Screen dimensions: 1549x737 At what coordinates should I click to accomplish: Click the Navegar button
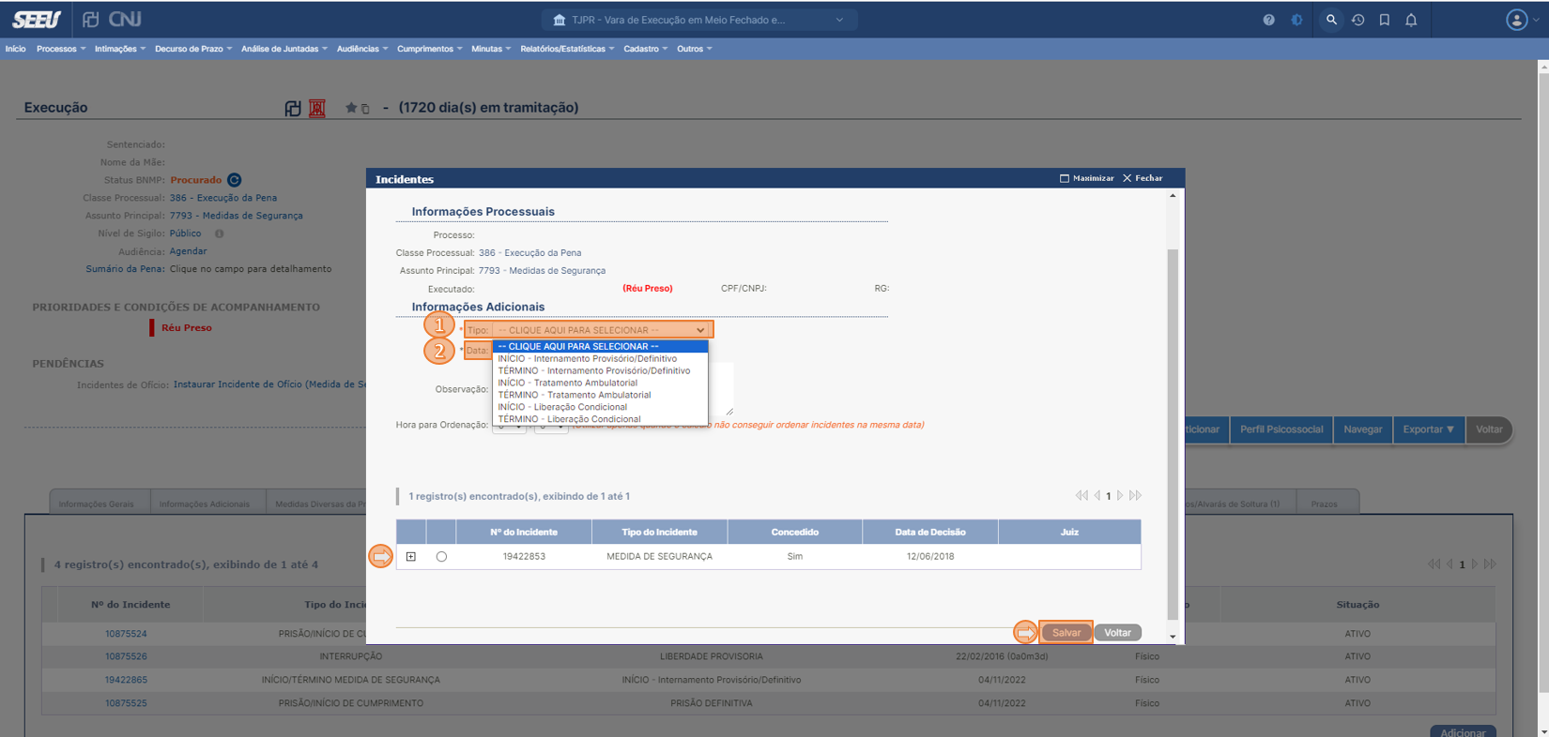pos(1362,429)
